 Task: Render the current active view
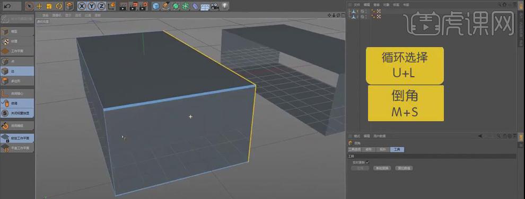[123, 6]
